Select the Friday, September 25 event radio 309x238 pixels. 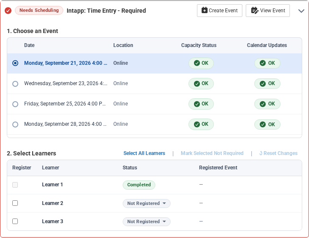coord(15,104)
